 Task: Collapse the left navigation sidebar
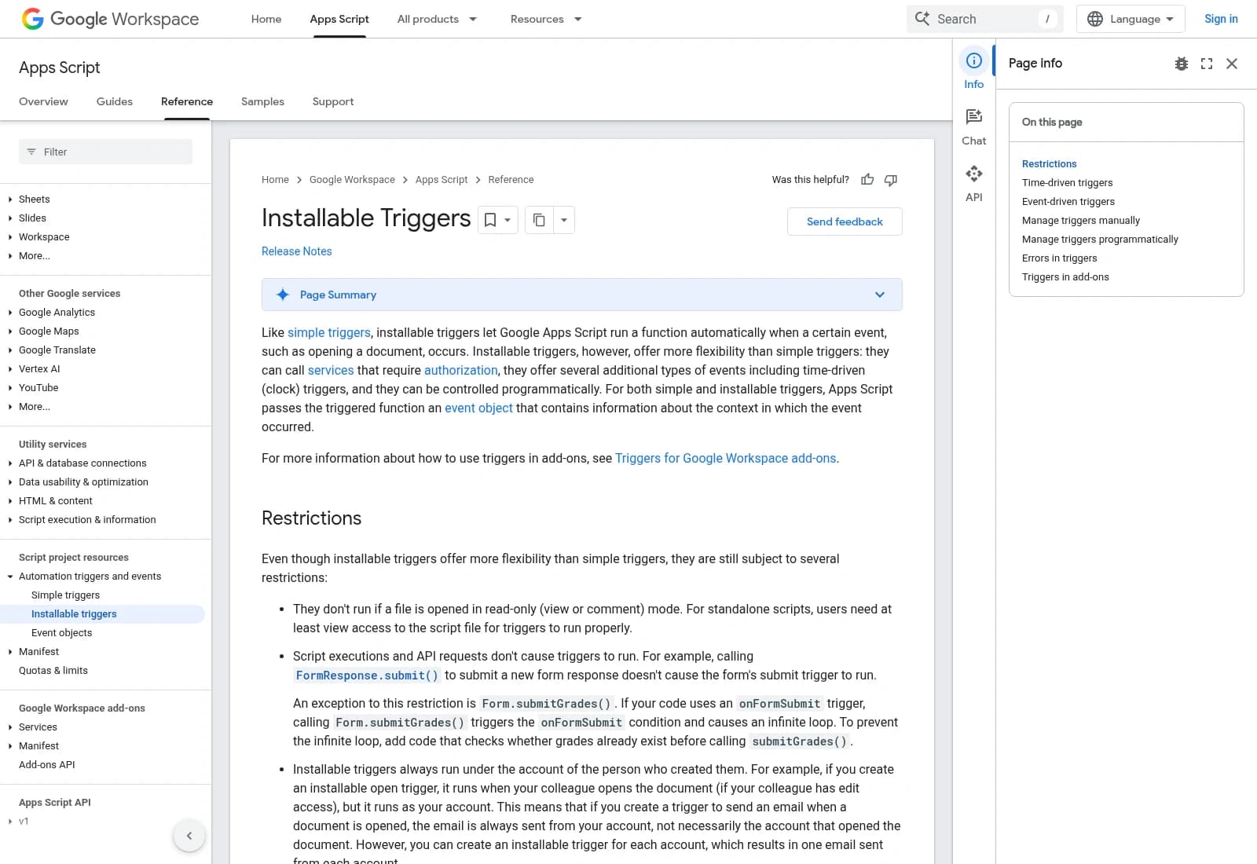(x=189, y=836)
